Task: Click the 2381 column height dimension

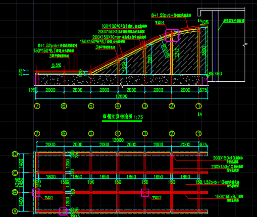Action: (150, 59)
